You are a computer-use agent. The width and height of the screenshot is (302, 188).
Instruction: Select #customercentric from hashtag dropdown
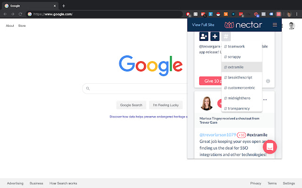point(242,88)
